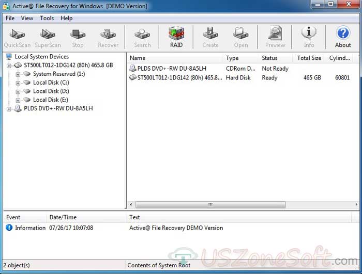This screenshot has height=274, width=362.
Task: Click the horizontal scrollbar thumb
Action: (210, 205)
